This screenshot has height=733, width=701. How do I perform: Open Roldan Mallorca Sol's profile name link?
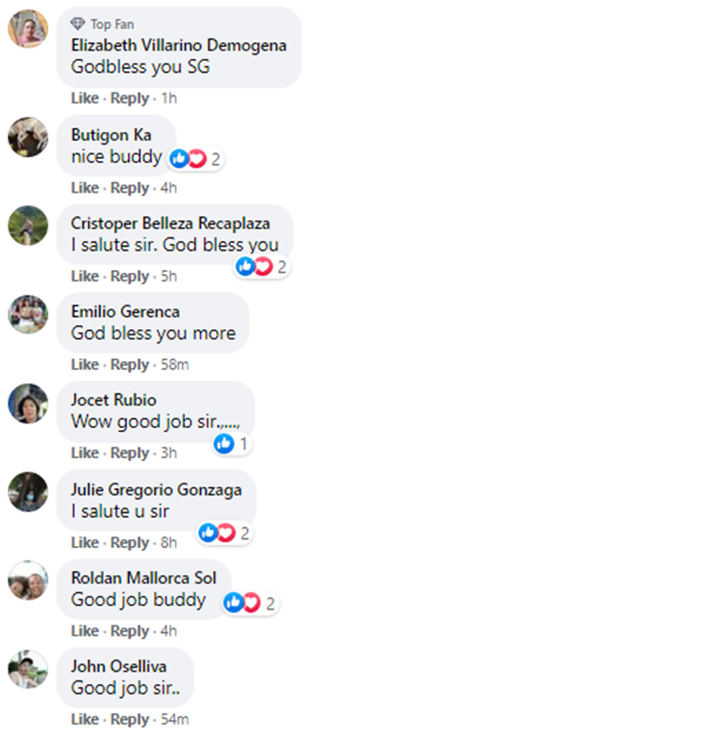144,578
